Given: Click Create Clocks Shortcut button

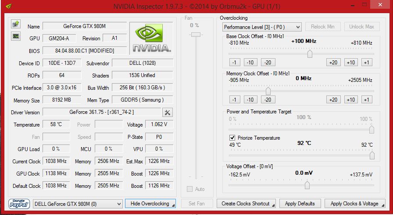Looking at the screenshot, I should (246, 204).
